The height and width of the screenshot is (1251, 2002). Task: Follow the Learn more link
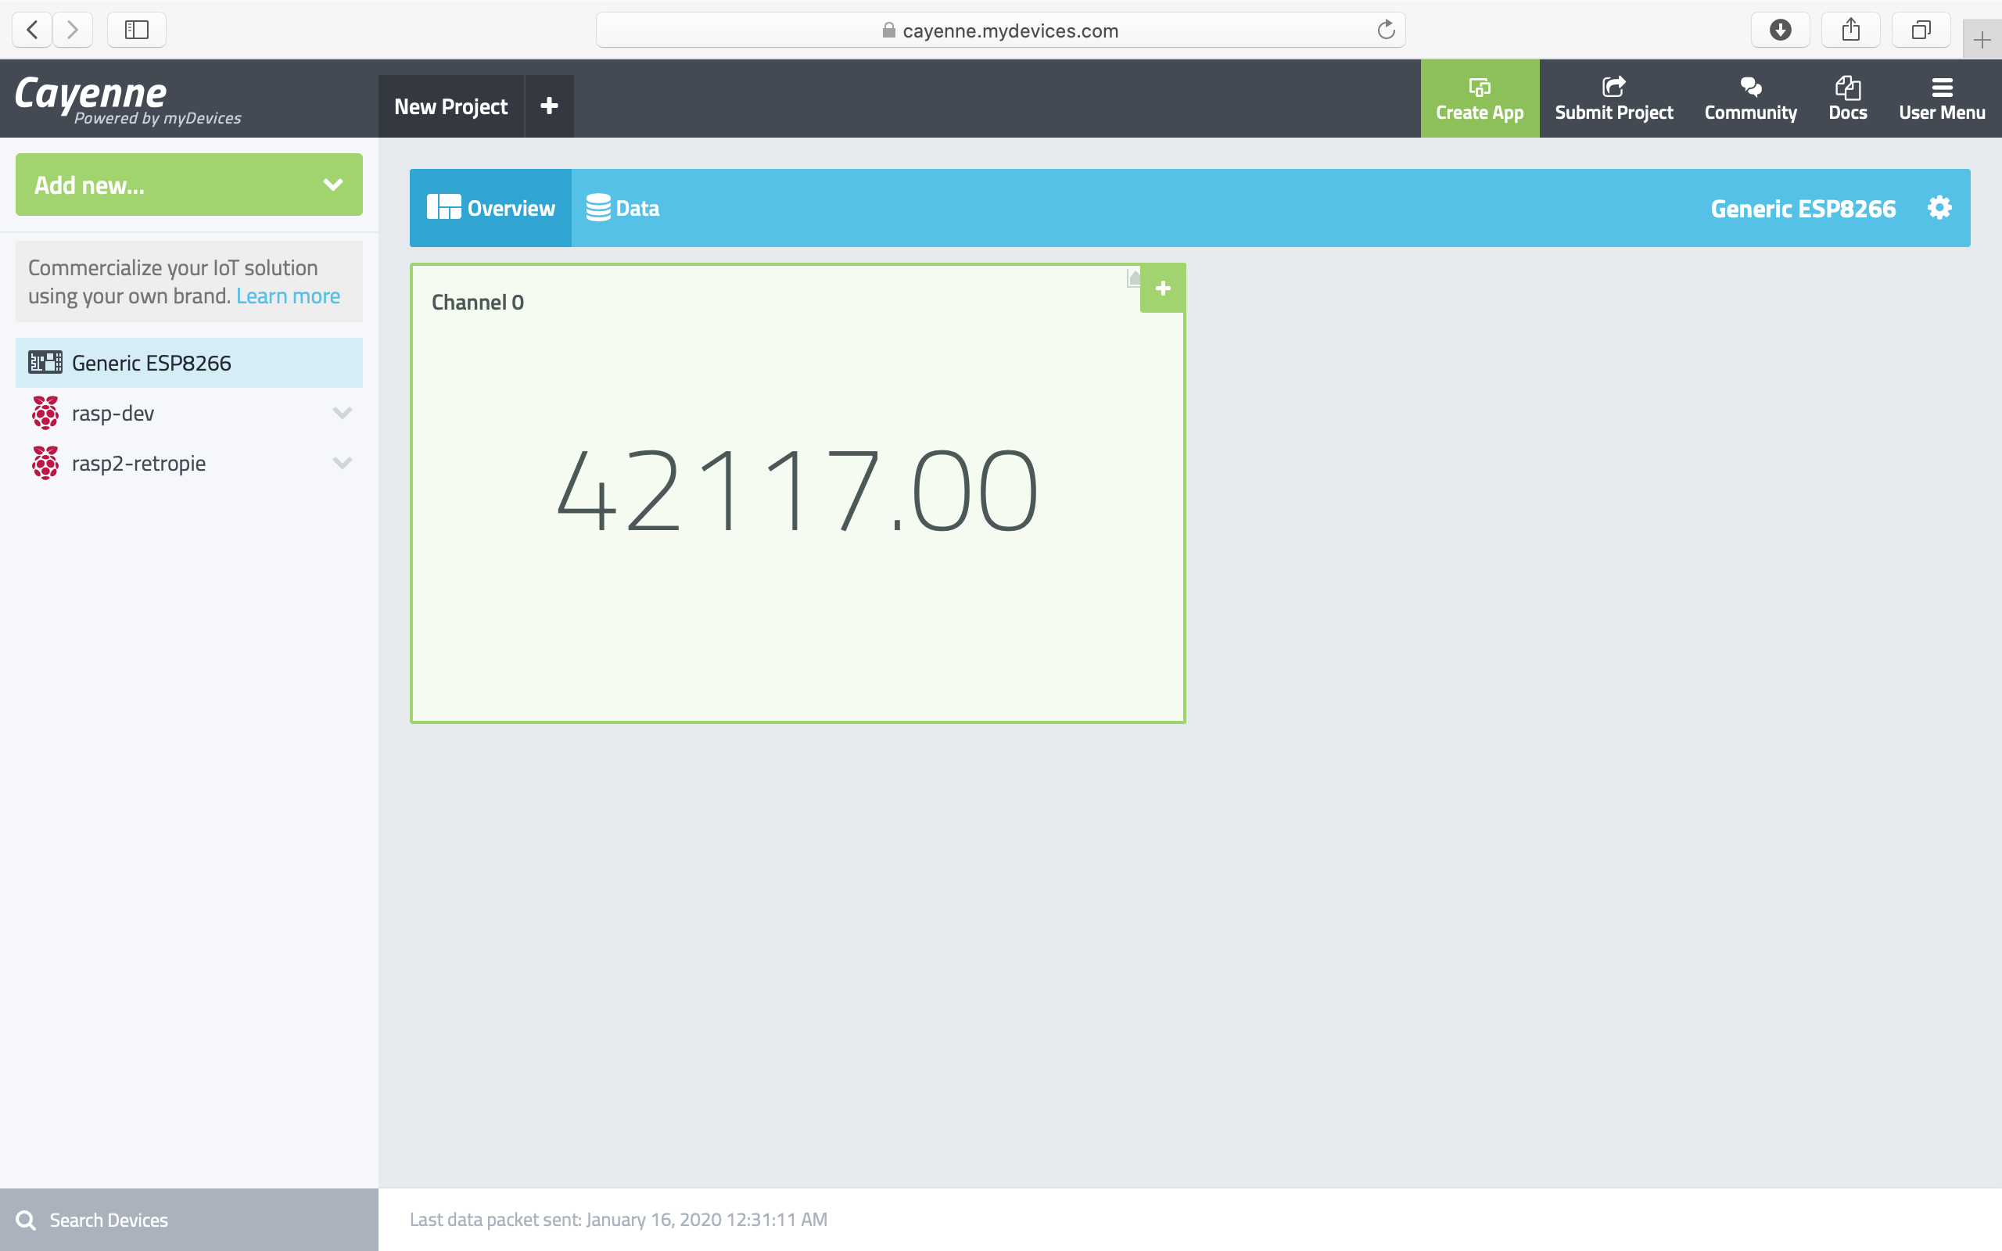click(288, 296)
